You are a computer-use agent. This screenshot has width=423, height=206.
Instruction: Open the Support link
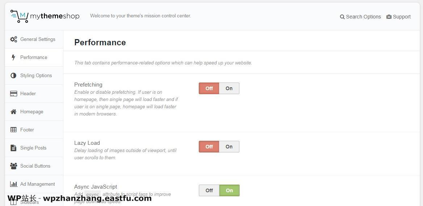pos(398,17)
